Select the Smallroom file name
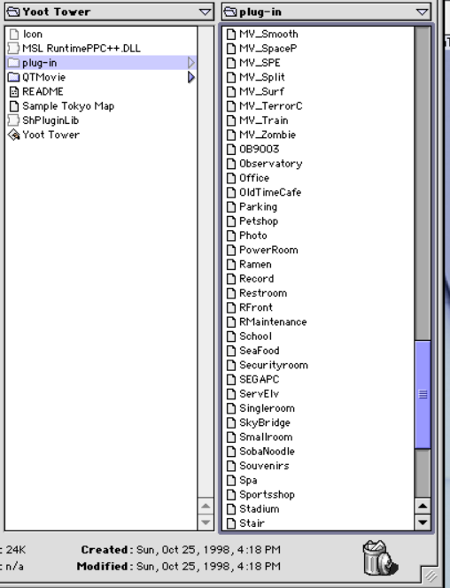Viewport: 450px width, 588px height. point(266,437)
